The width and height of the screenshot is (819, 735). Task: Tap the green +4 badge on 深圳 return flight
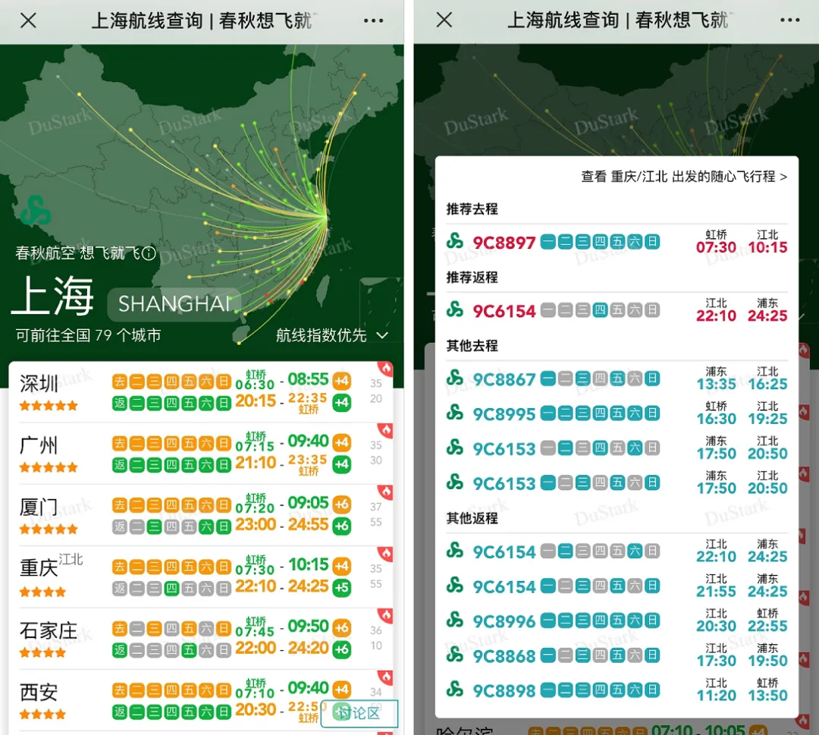[x=341, y=403]
